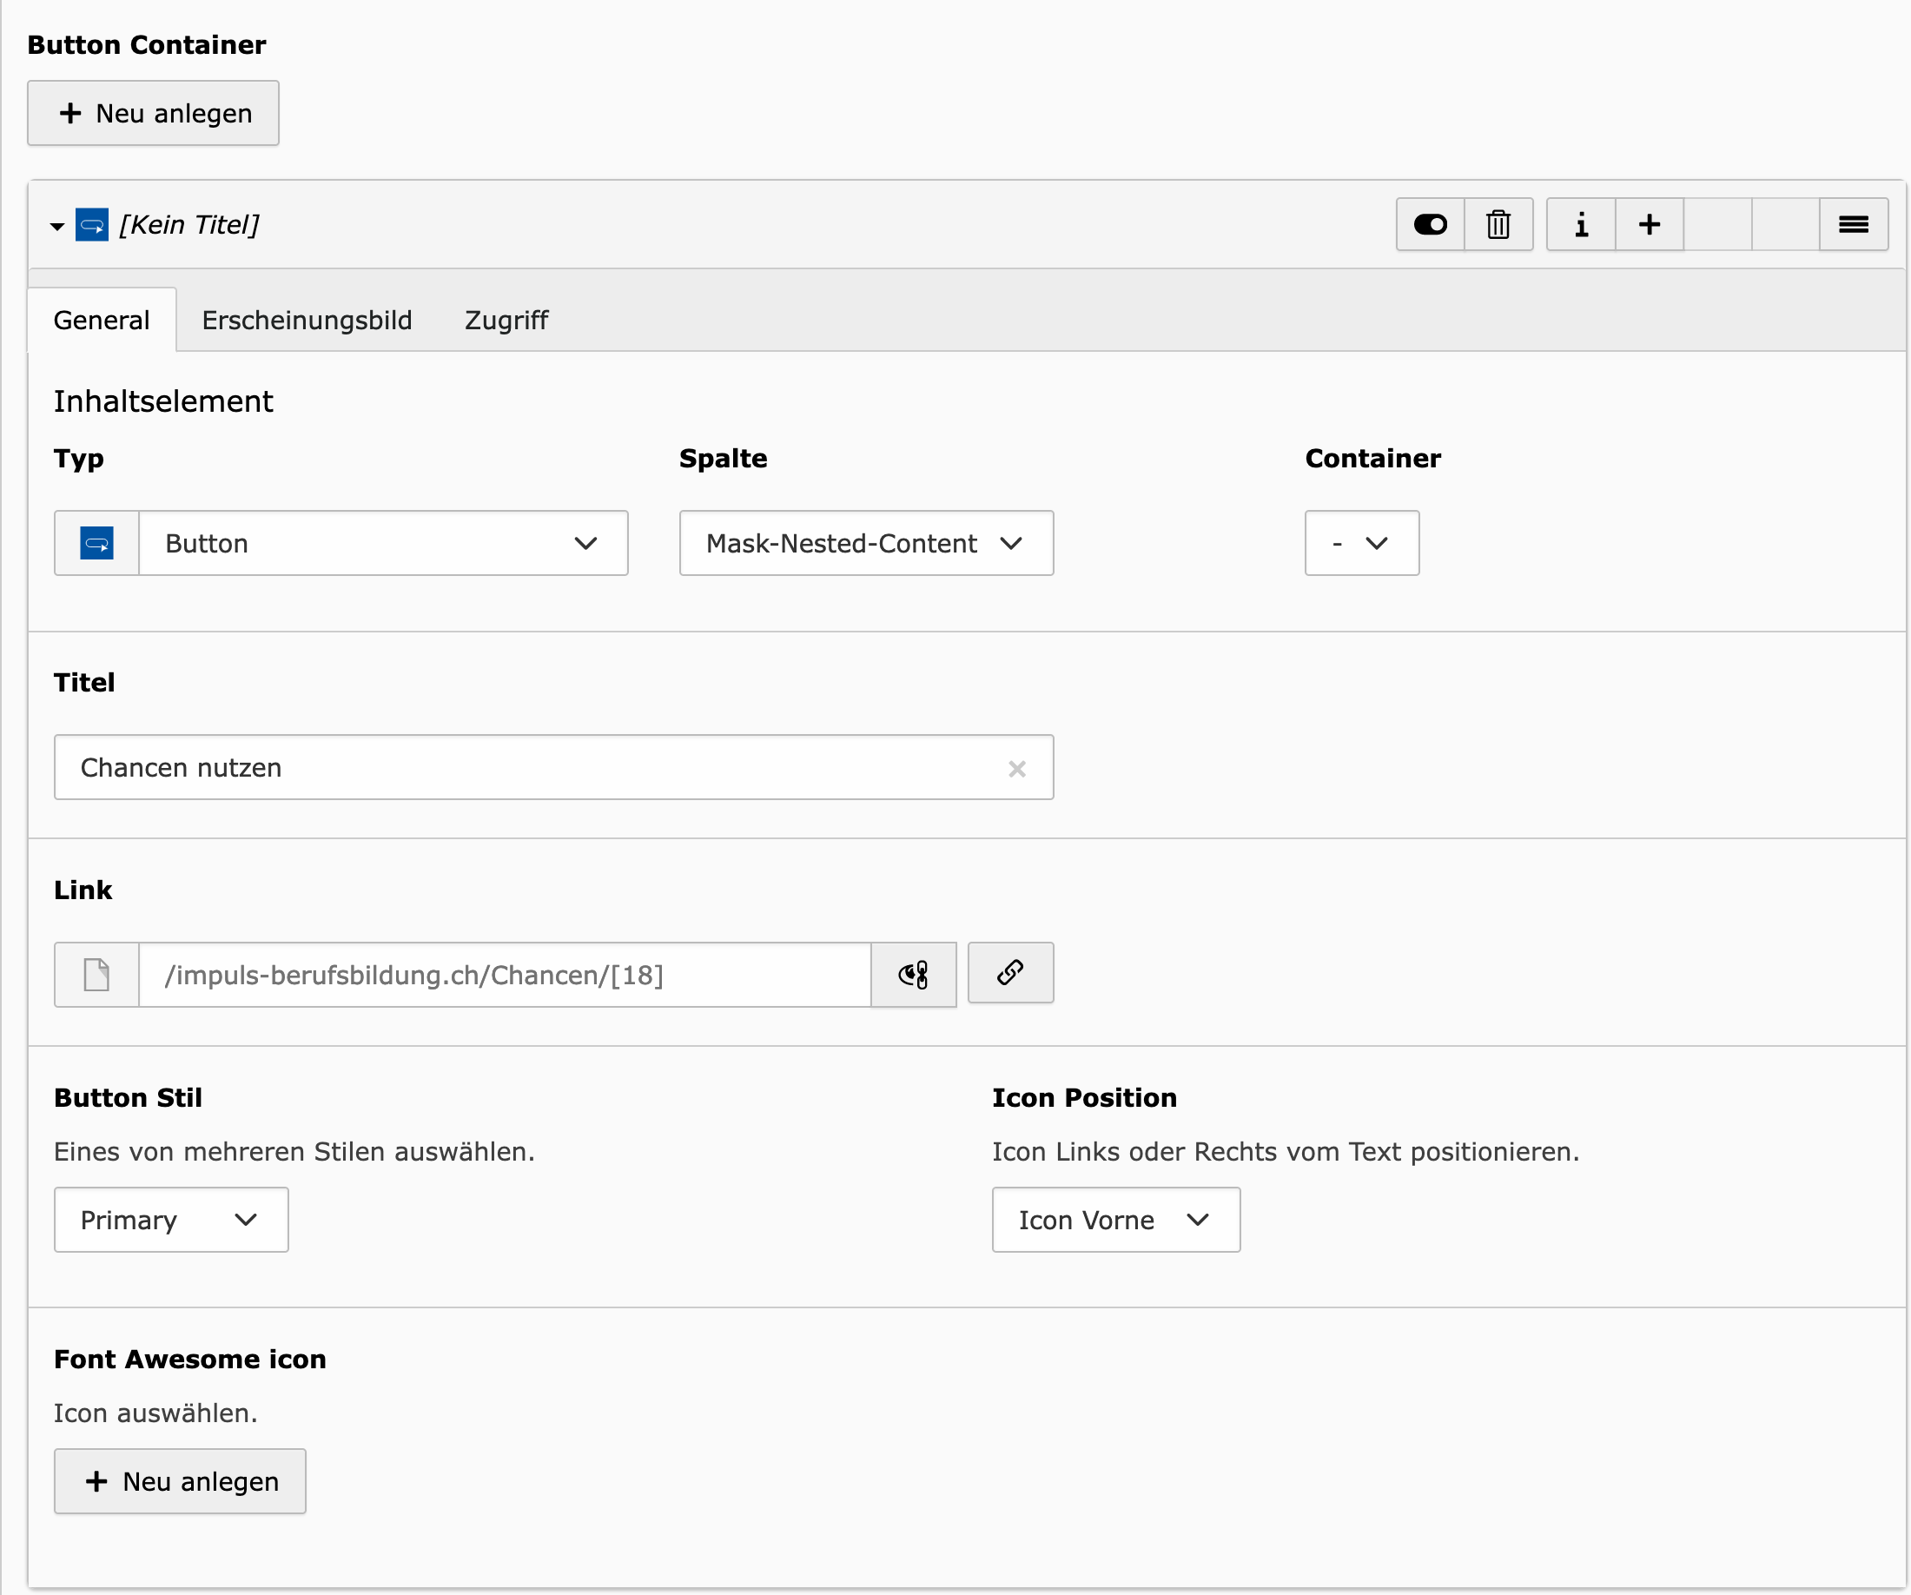Expand the Button Stil Primary dropdown
The height and width of the screenshot is (1595, 1911).
tap(171, 1219)
